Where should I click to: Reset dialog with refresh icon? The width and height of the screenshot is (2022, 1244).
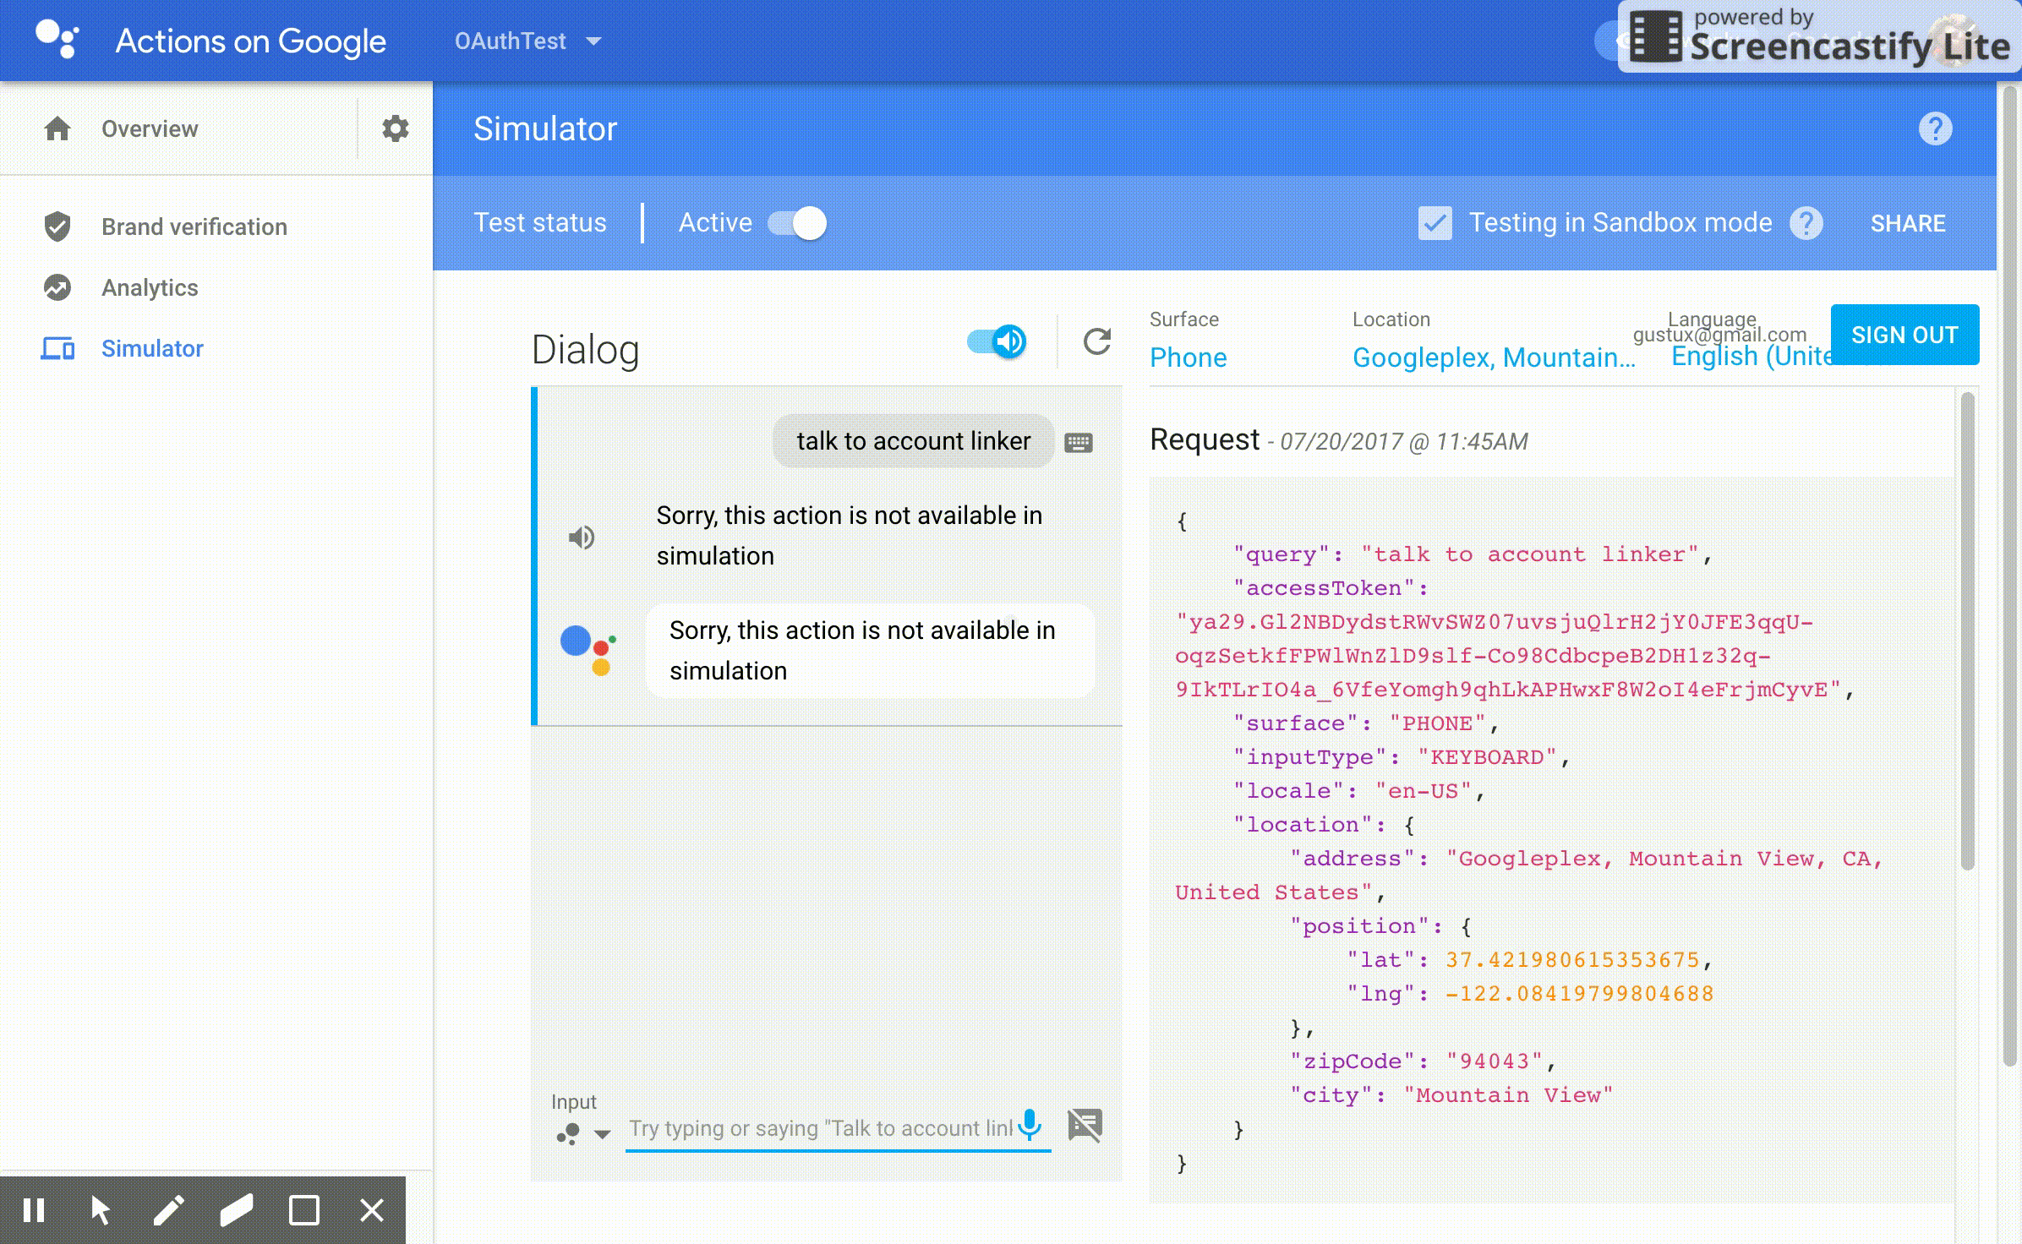(1096, 341)
